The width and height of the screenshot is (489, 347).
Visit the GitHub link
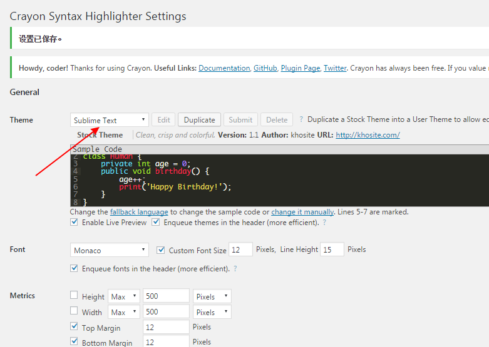click(265, 68)
